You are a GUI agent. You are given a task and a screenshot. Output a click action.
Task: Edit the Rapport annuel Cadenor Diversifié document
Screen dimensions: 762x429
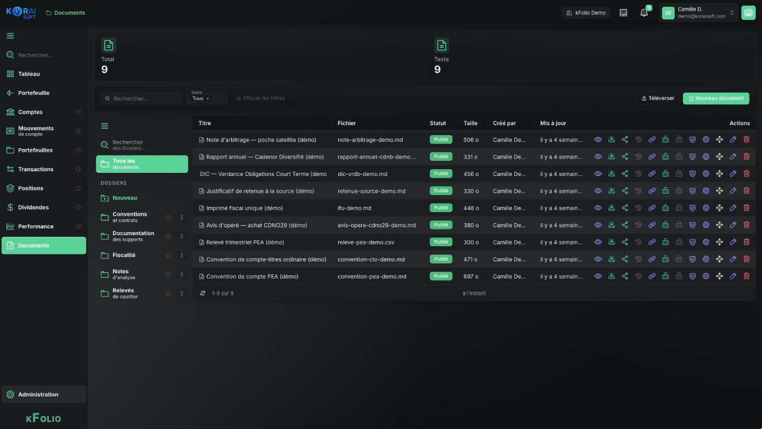pos(733,157)
